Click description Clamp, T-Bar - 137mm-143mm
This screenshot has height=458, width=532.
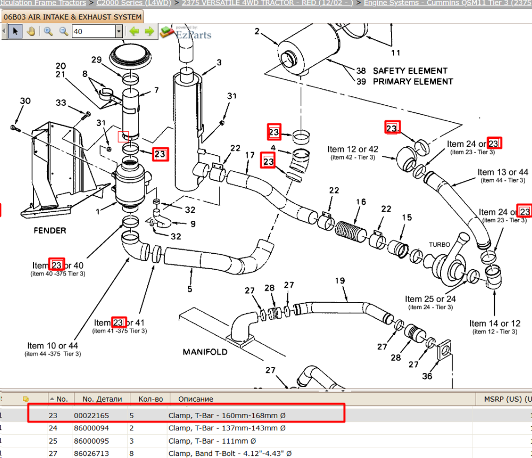227,428
